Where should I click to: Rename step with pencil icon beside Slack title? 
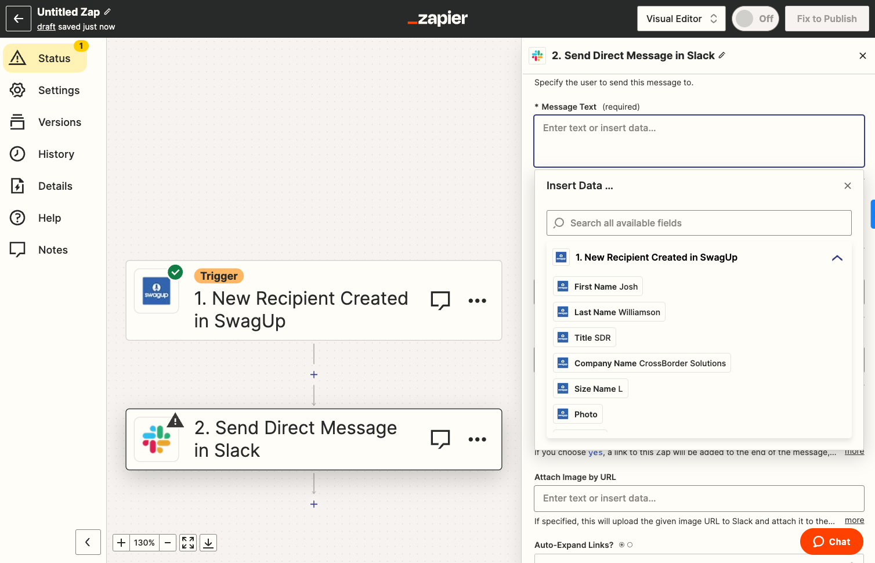pyautogui.click(x=722, y=55)
